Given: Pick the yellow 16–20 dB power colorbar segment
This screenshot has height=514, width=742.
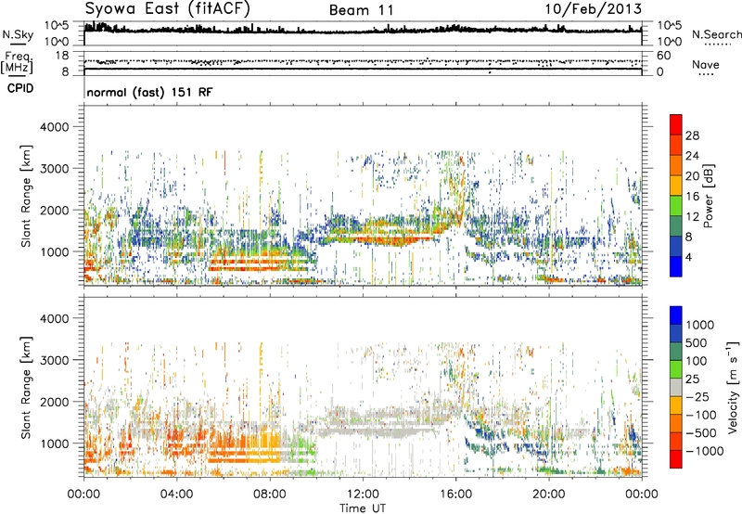Looking at the screenshot, I should pos(676,186).
